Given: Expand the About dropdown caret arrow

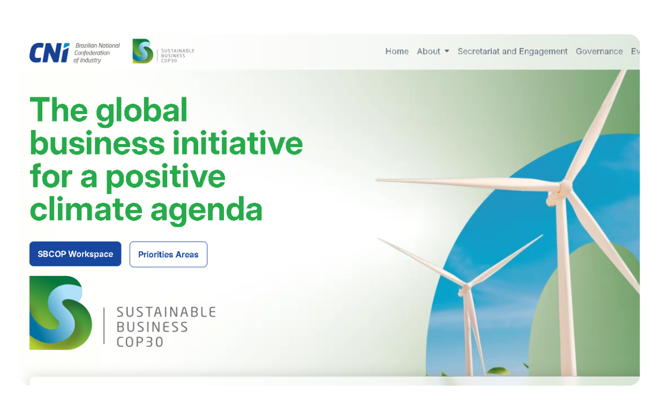Looking at the screenshot, I should coord(447,51).
